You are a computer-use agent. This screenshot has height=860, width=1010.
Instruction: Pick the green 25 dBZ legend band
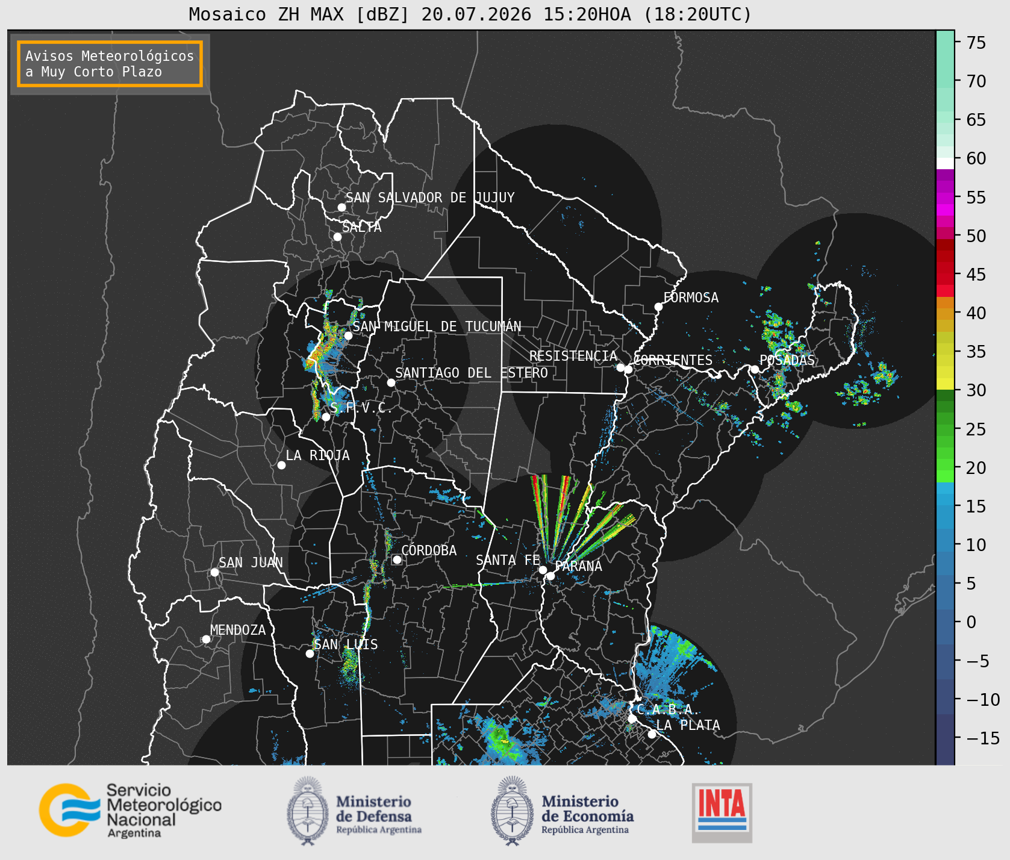[x=945, y=429]
